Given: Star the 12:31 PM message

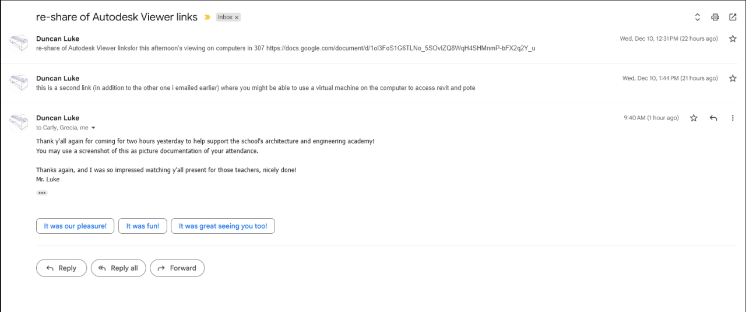Looking at the screenshot, I should pos(733,39).
